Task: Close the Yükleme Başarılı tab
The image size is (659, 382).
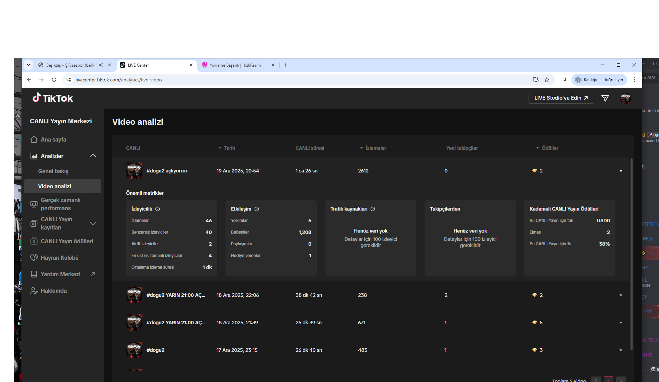Action: pos(273,65)
